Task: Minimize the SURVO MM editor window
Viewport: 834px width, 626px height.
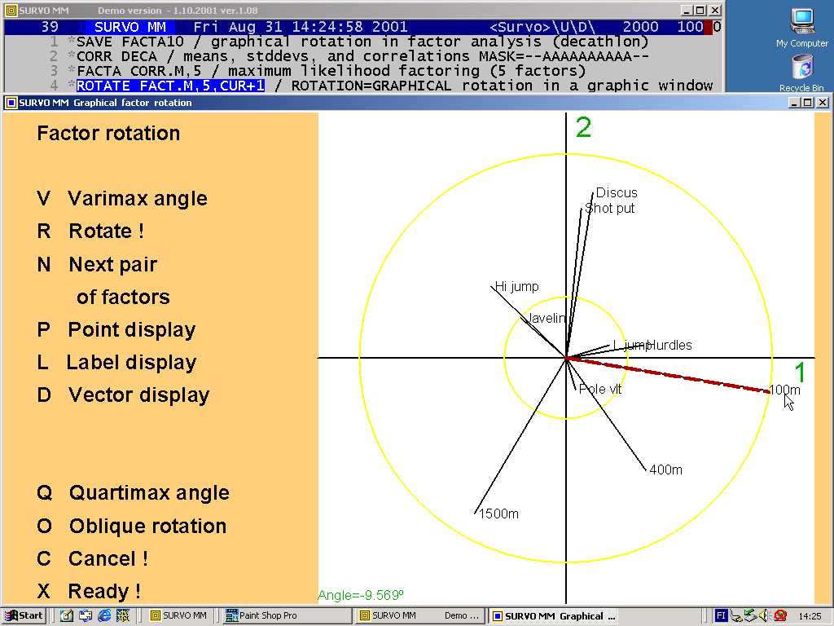Action: (x=687, y=10)
